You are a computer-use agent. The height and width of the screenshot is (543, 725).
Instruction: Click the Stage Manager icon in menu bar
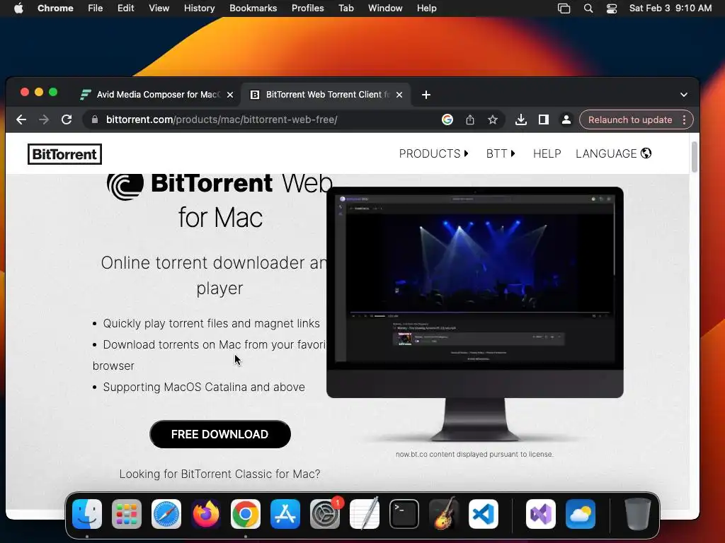[564, 8]
